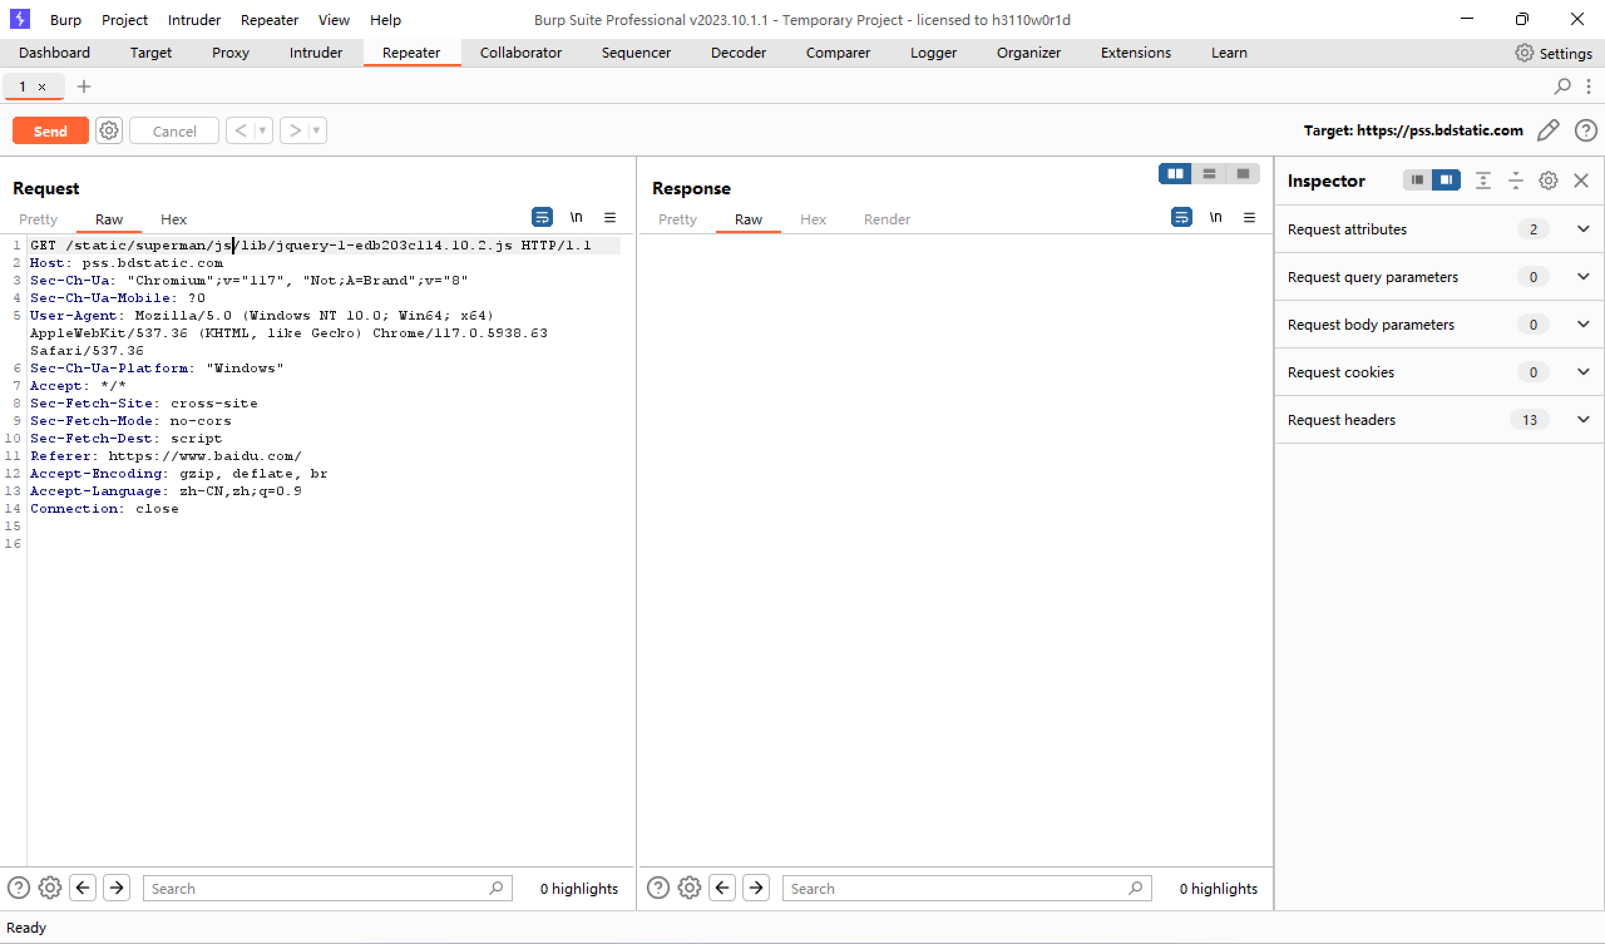Open the Proxy tab
Viewport: 1605px width, 944px height.
pos(231,53)
